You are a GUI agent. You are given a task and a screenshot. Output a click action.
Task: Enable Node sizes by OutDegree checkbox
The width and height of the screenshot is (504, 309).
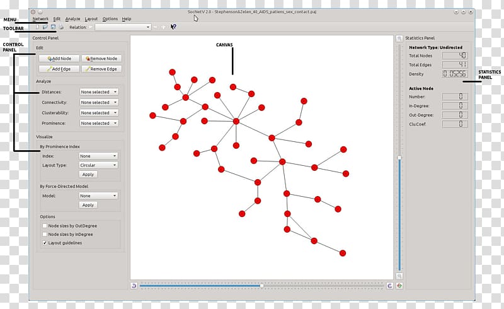pos(45,225)
